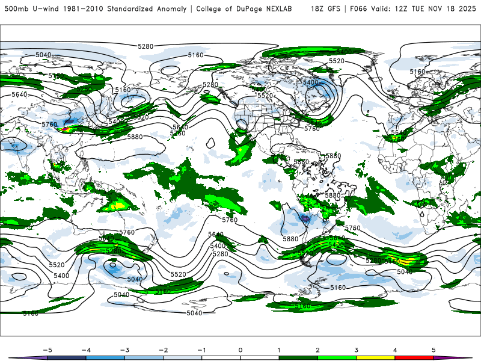Select the yellow 3 to 4 colorbar segment
481x361 pixels.
376,358
